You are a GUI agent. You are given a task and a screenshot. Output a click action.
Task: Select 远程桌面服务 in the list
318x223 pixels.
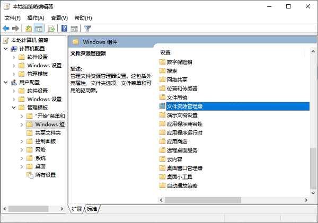tap(182, 150)
